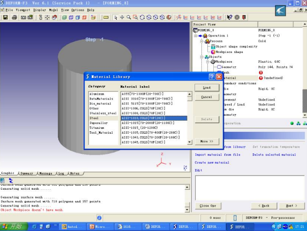Open the Display menu
This screenshot has width=307, height=231.
click(x=39, y=10)
